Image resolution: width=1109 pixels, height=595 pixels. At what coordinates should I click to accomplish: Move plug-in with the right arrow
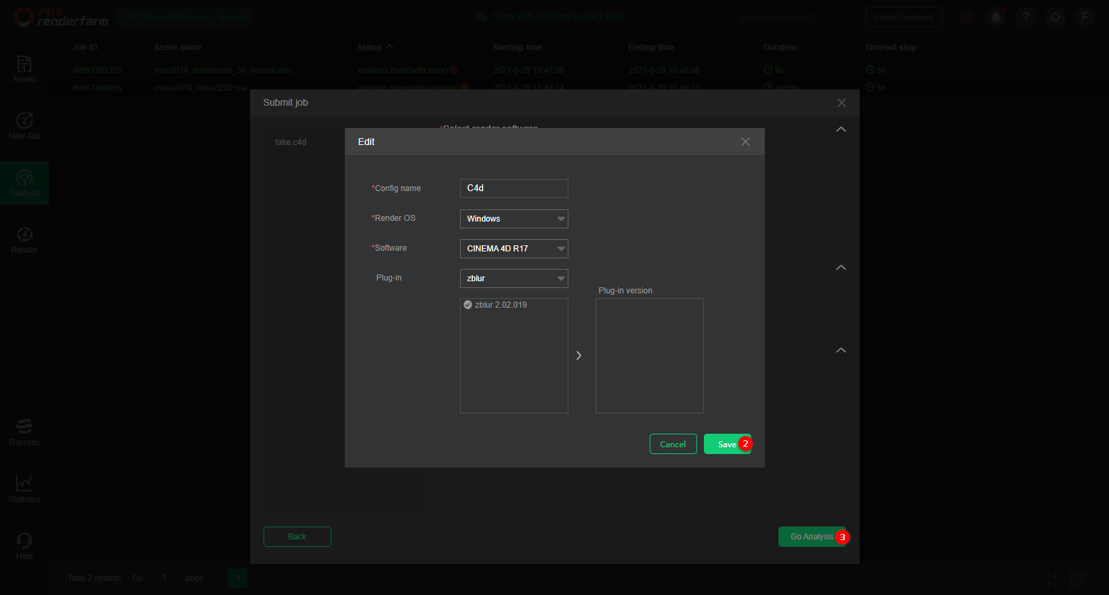click(x=579, y=356)
